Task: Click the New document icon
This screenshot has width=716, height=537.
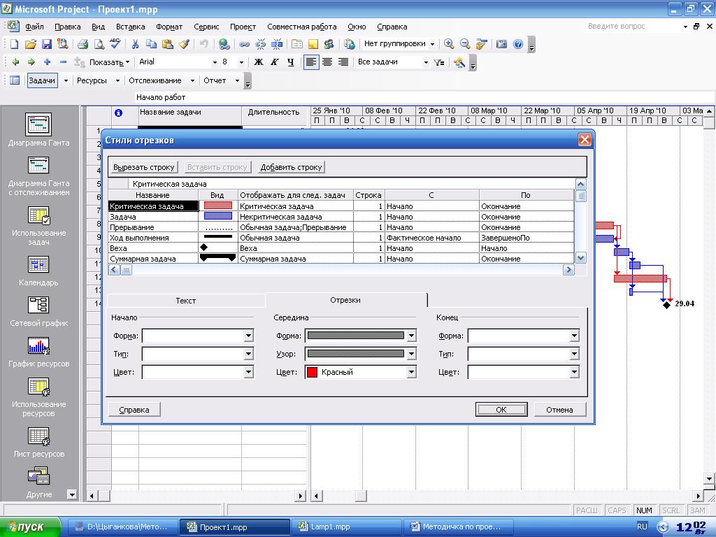Action: coord(14,44)
